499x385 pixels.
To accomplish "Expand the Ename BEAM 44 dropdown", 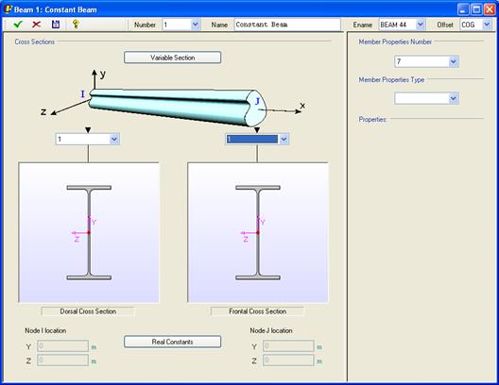I will (x=420, y=25).
